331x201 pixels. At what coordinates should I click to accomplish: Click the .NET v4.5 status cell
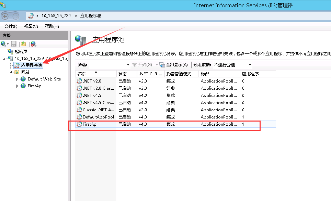pyautogui.click(x=125, y=95)
